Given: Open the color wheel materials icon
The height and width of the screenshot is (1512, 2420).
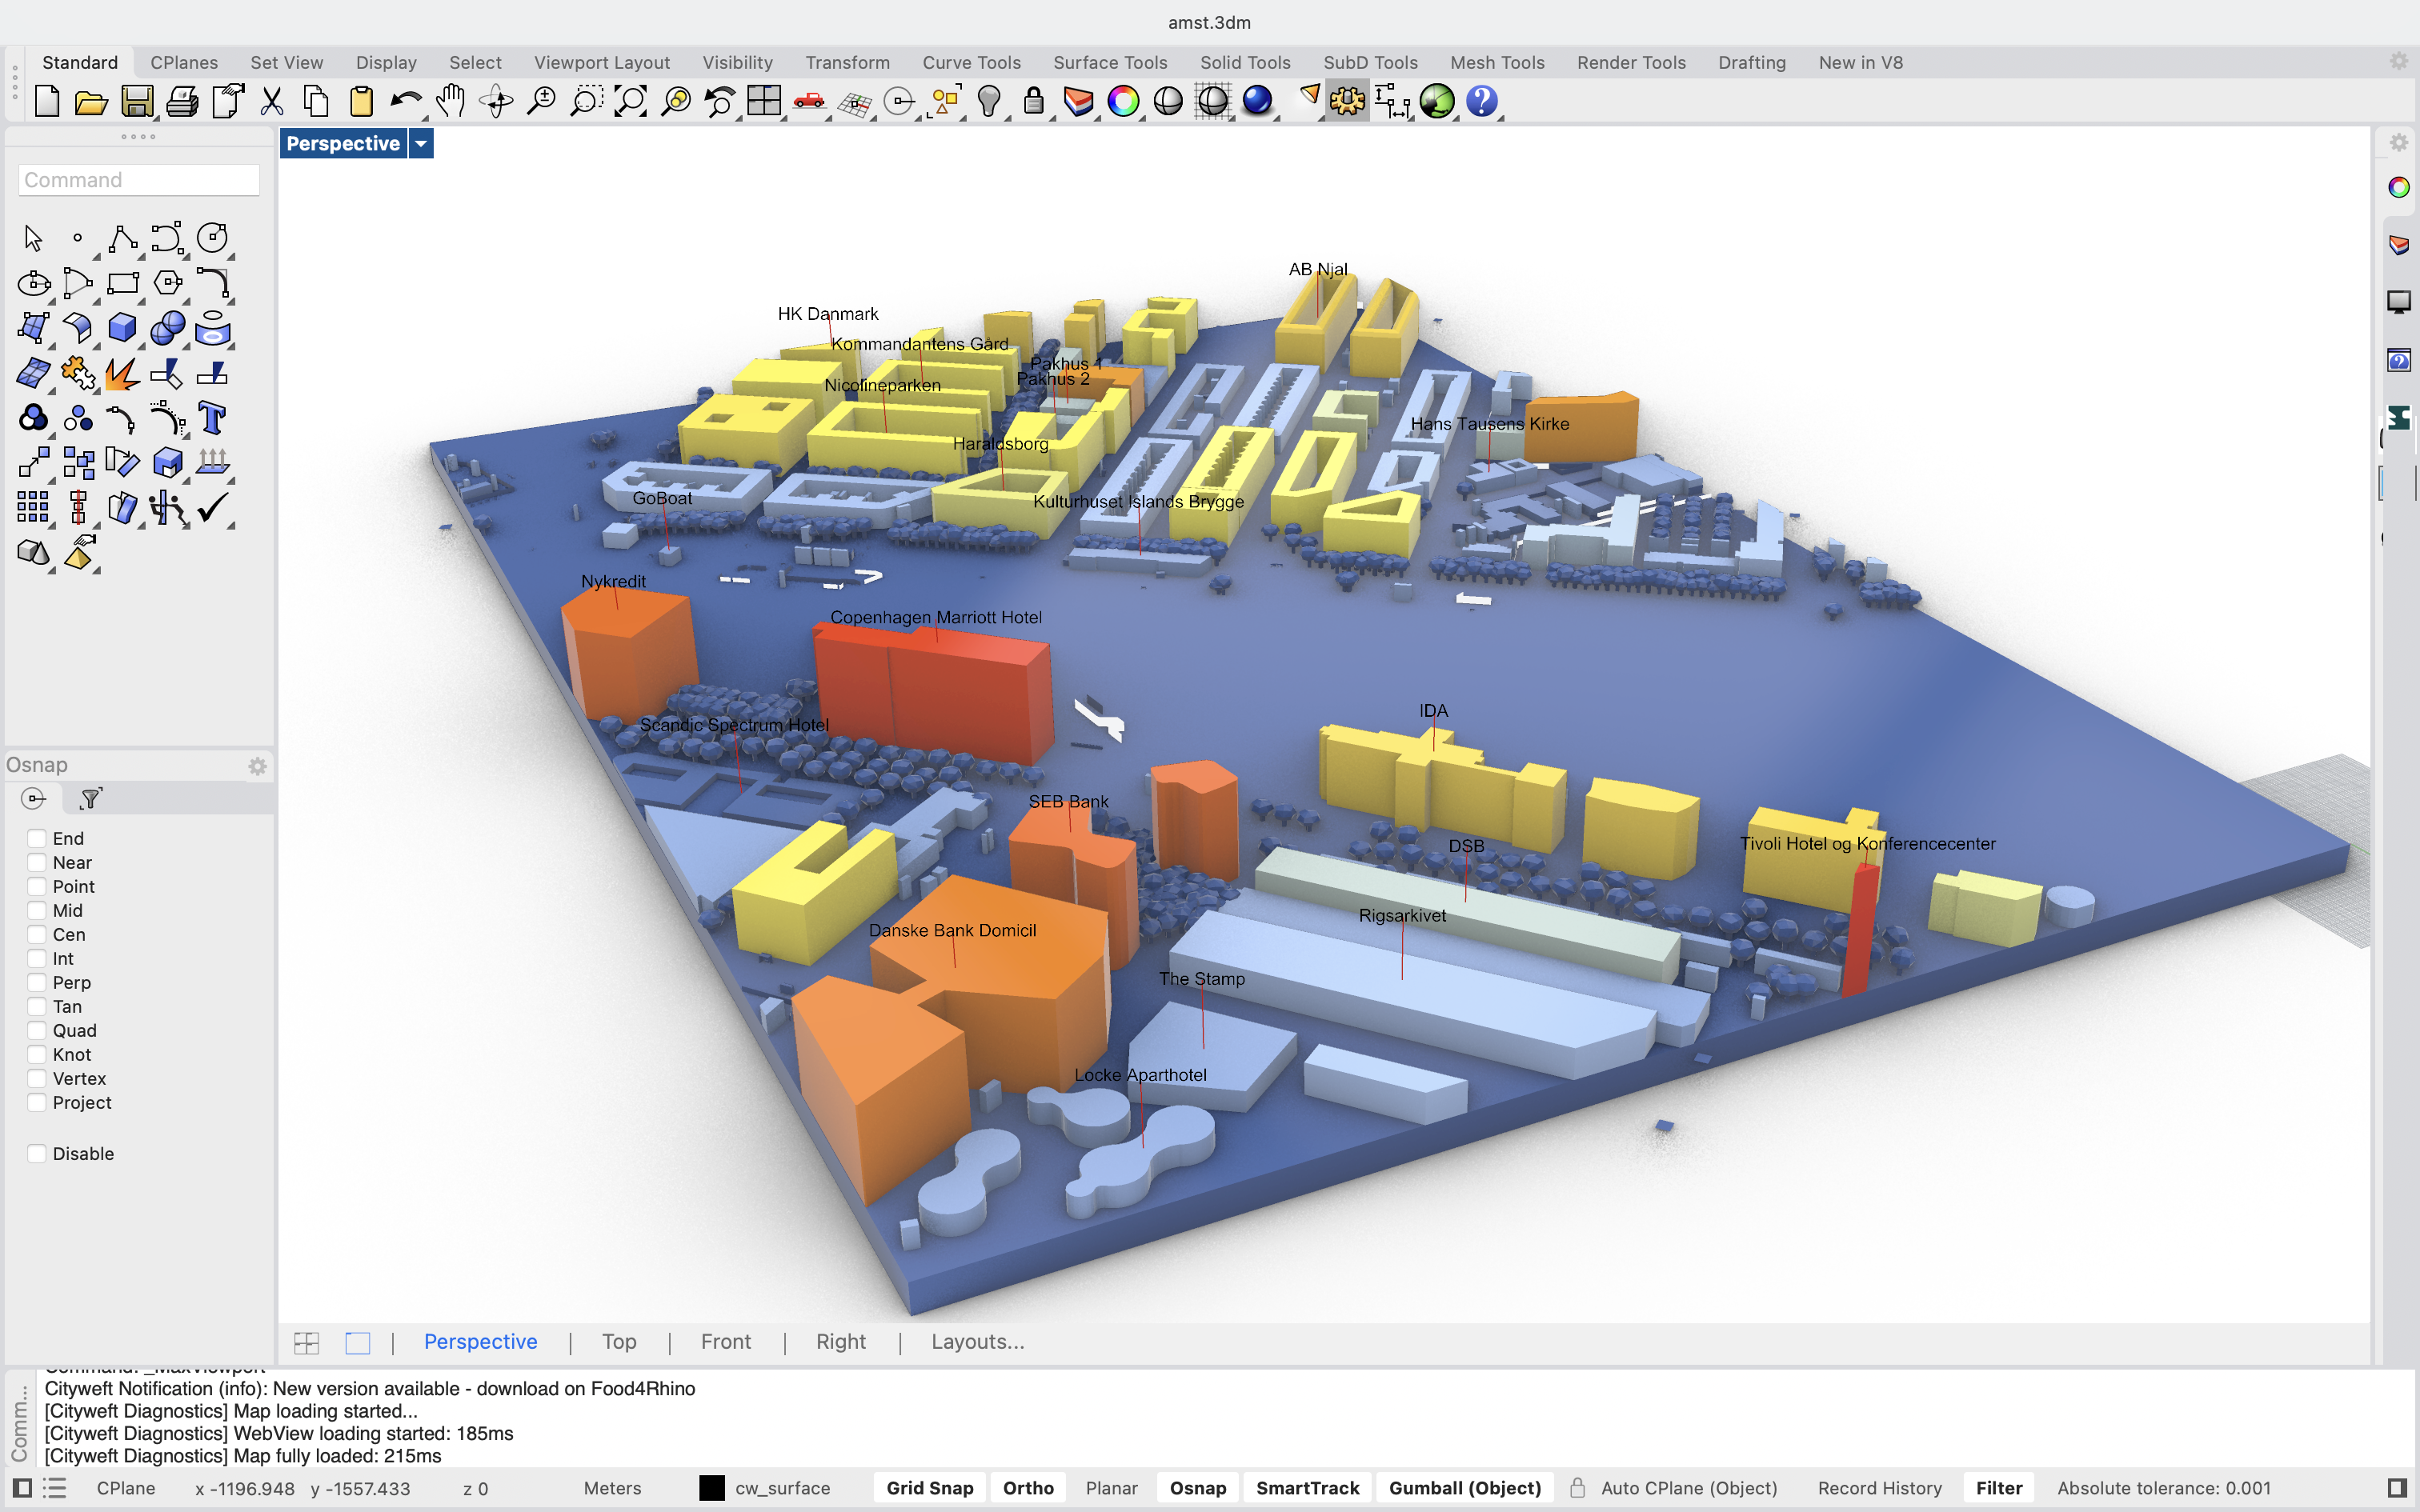Looking at the screenshot, I should coord(1123,101).
